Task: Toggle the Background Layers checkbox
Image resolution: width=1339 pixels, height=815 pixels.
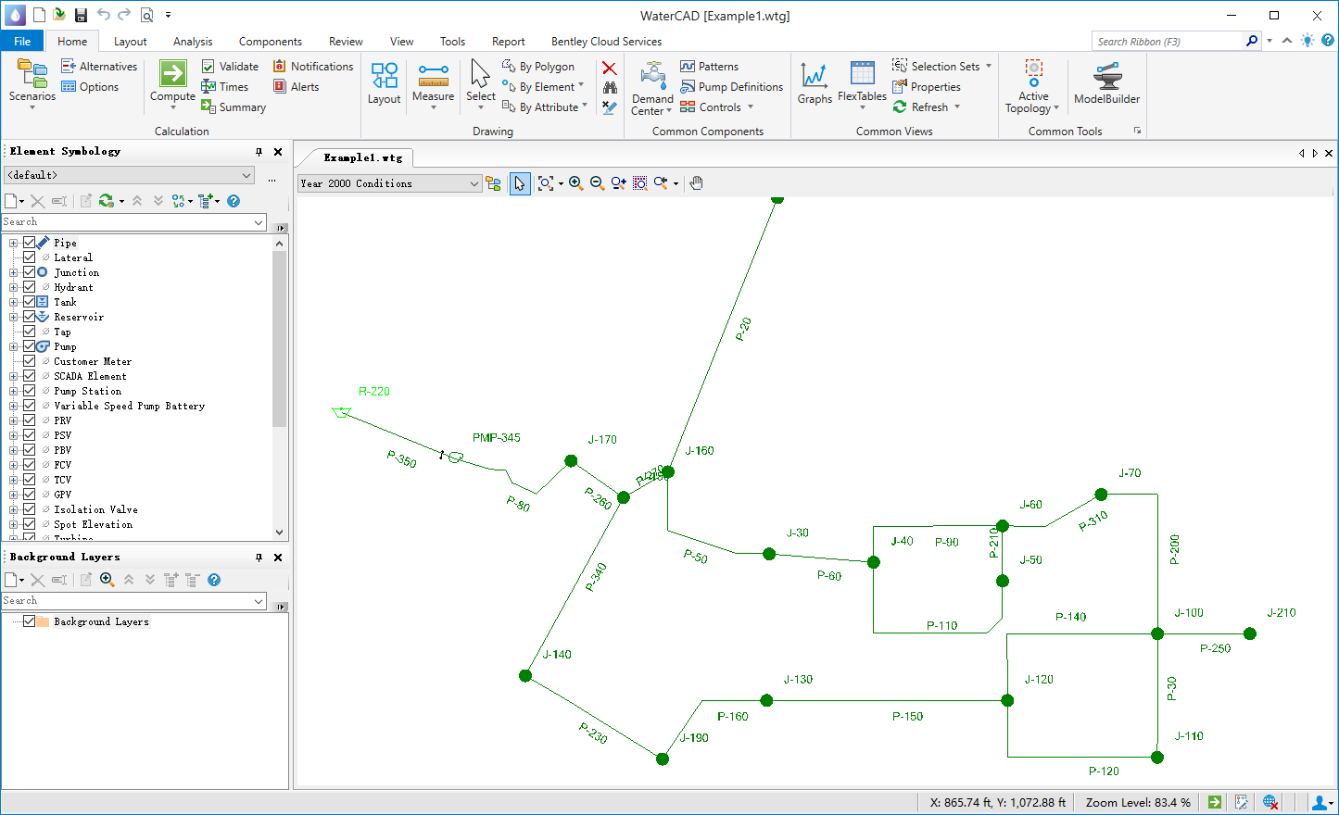Action: click(x=30, y=621)
